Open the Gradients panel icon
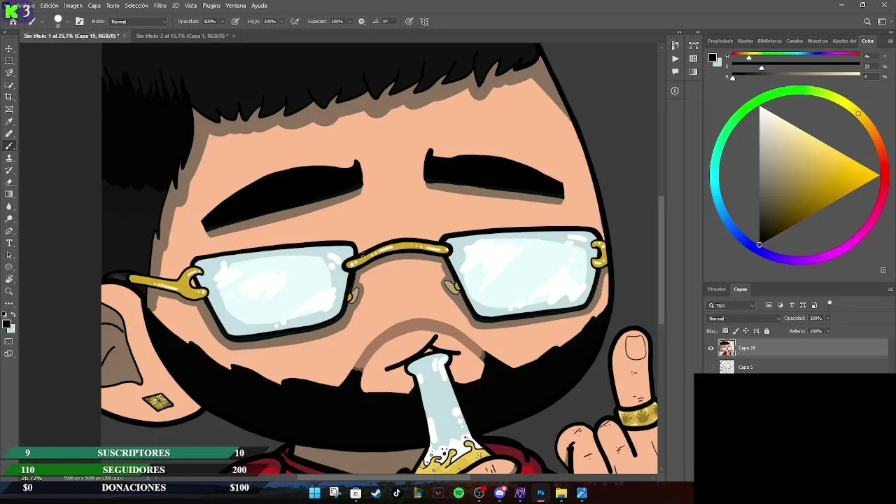 693,71
